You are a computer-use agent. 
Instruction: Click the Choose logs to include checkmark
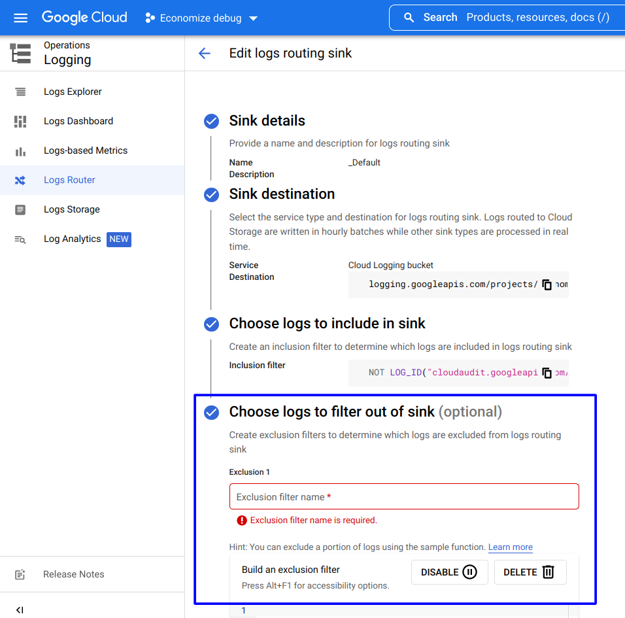(211, 324)
